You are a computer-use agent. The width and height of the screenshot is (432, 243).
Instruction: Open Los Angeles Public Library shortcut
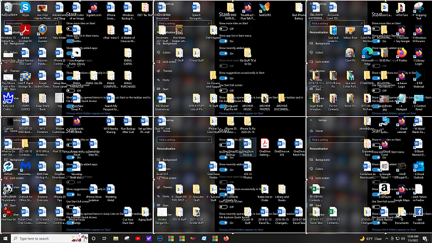click(x=77, y=55)
